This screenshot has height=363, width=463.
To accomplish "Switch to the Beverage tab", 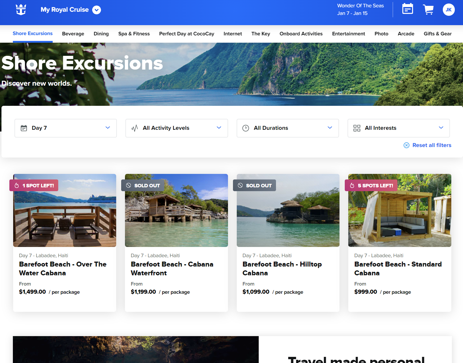I will tap(73, 34).
